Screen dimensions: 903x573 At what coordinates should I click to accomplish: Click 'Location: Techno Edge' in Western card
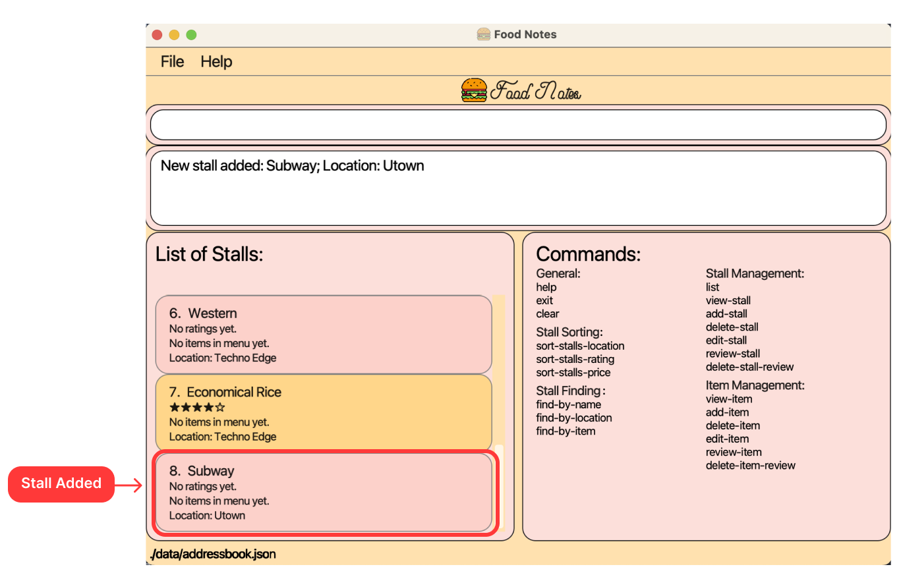click(x=223, y=358)
